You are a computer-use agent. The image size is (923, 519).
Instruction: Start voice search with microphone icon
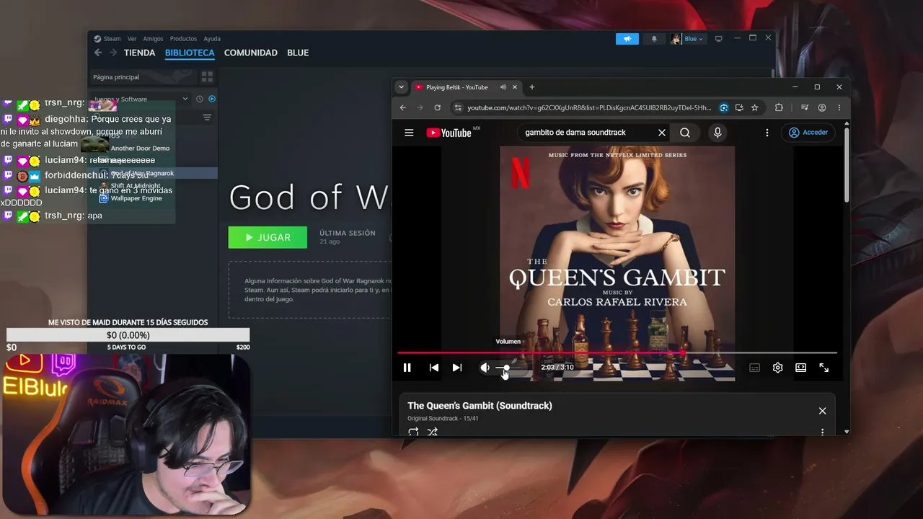tap(717, 133)
